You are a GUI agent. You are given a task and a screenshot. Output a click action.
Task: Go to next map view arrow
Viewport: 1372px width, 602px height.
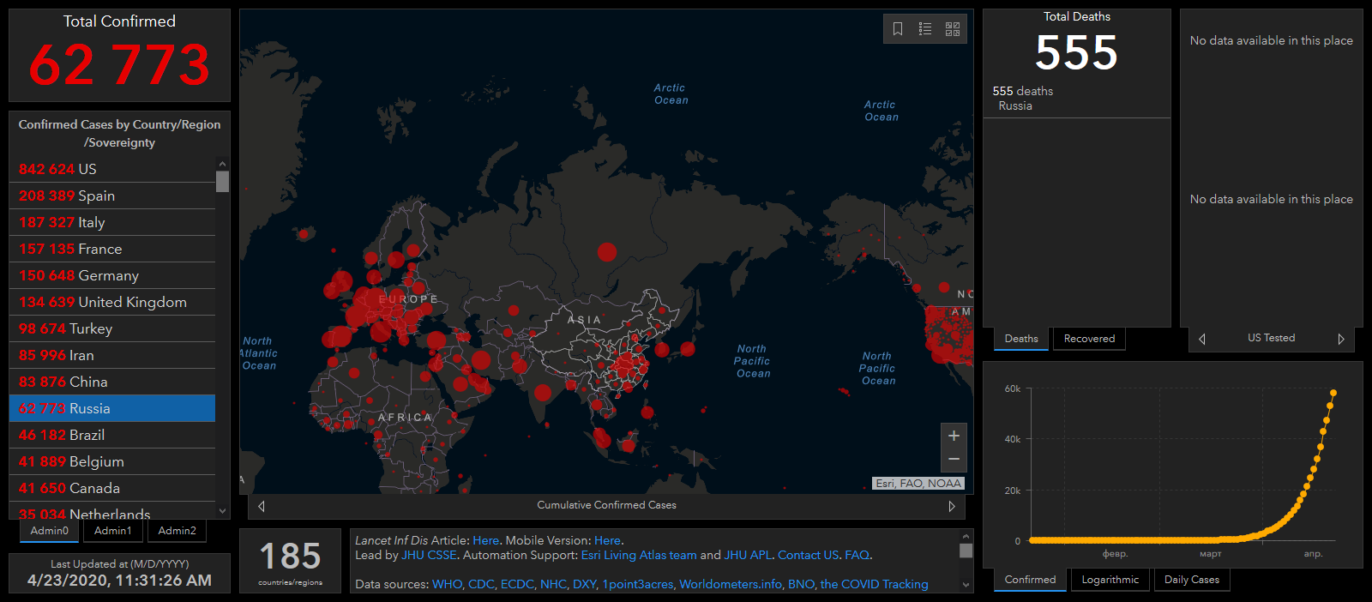(x=951, y=506)
